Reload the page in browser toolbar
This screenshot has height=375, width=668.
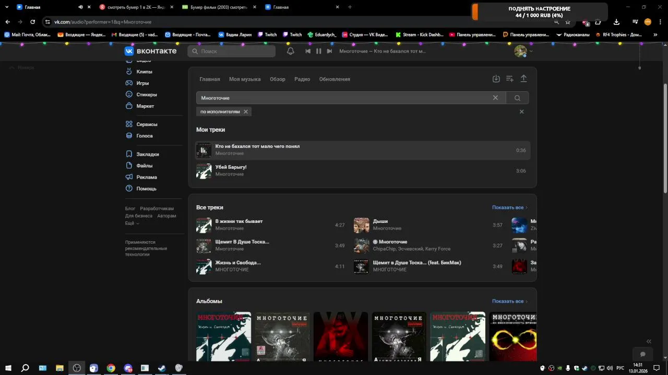pos(32,22)
